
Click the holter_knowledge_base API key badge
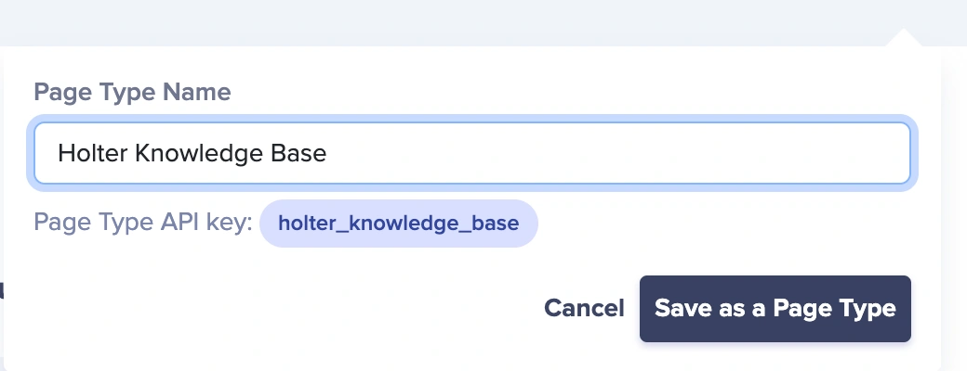pyautogui.click(x=398, y=224)
